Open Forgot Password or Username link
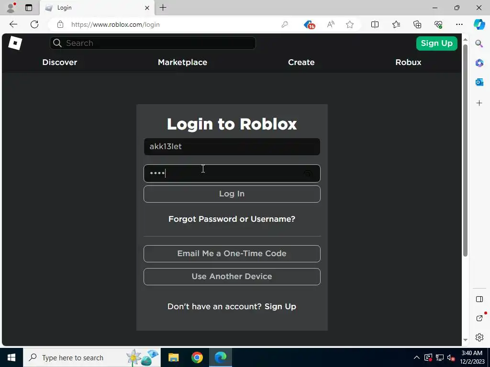The image size is (490, 367). [x=232, y=219]
